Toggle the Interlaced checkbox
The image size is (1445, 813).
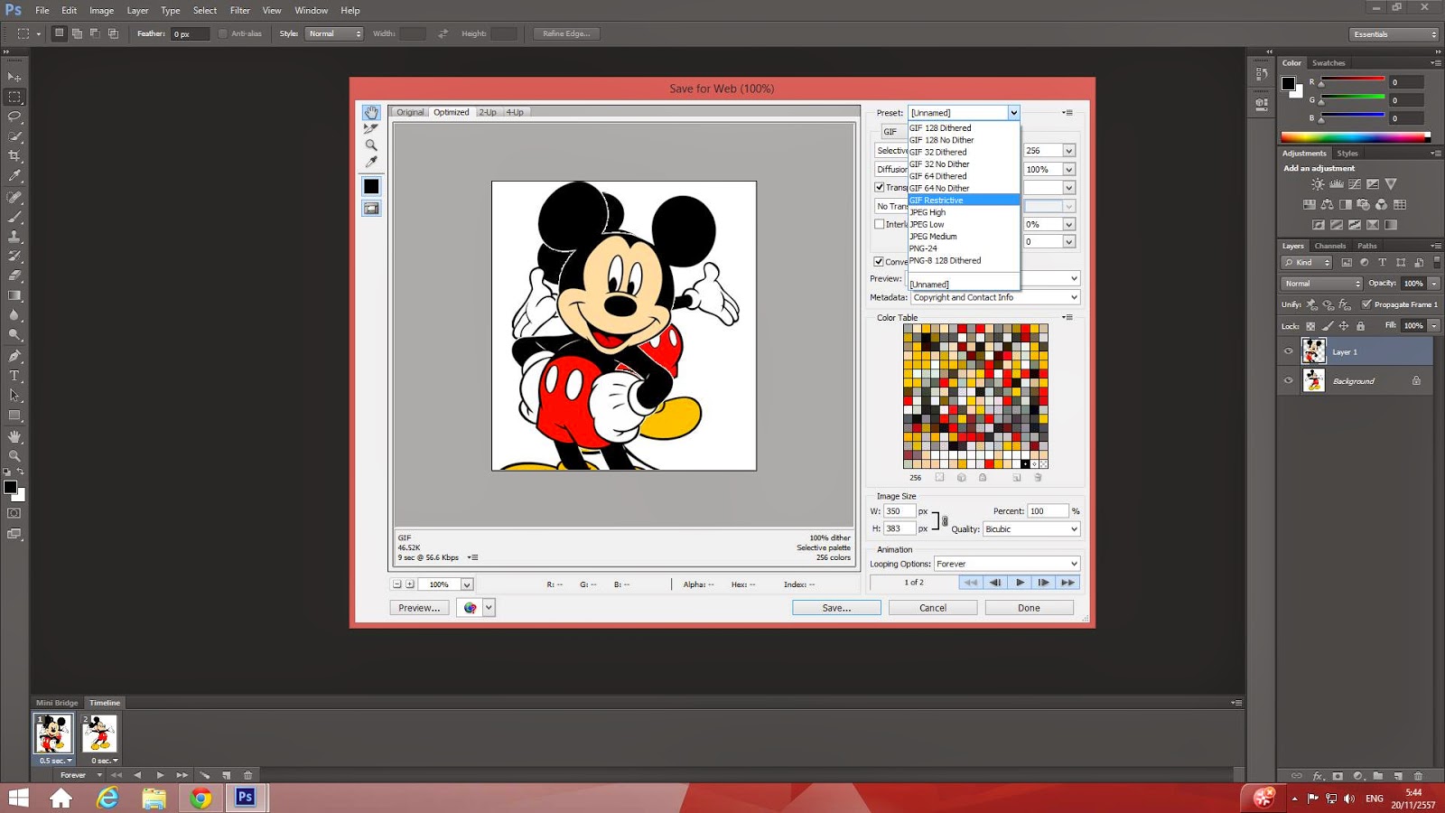[880, 224]
